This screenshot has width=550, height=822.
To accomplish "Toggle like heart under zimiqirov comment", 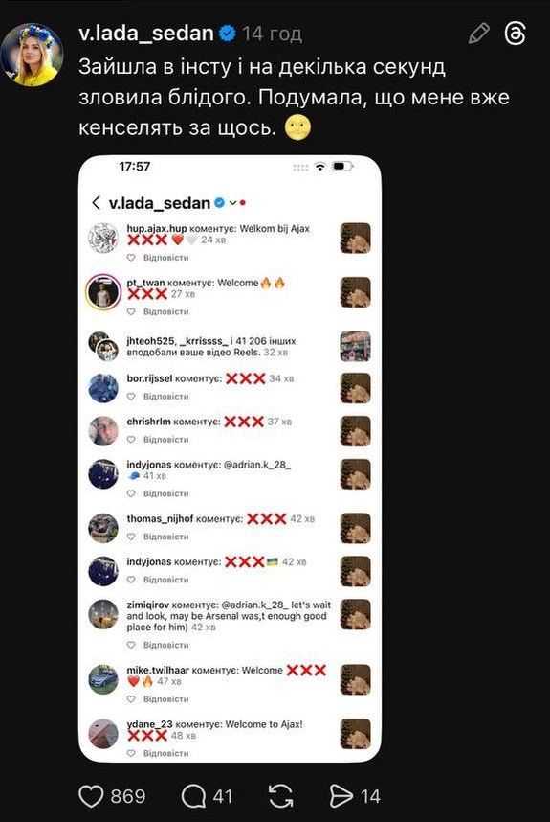I will click(131, 645).
